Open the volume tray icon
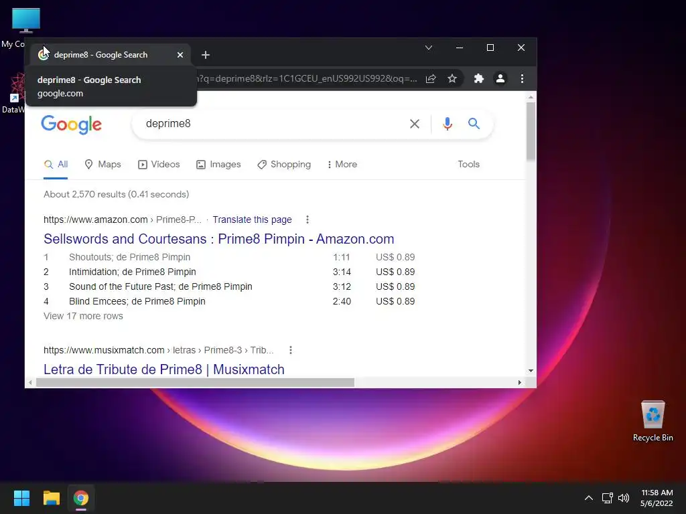 point(624,498)
